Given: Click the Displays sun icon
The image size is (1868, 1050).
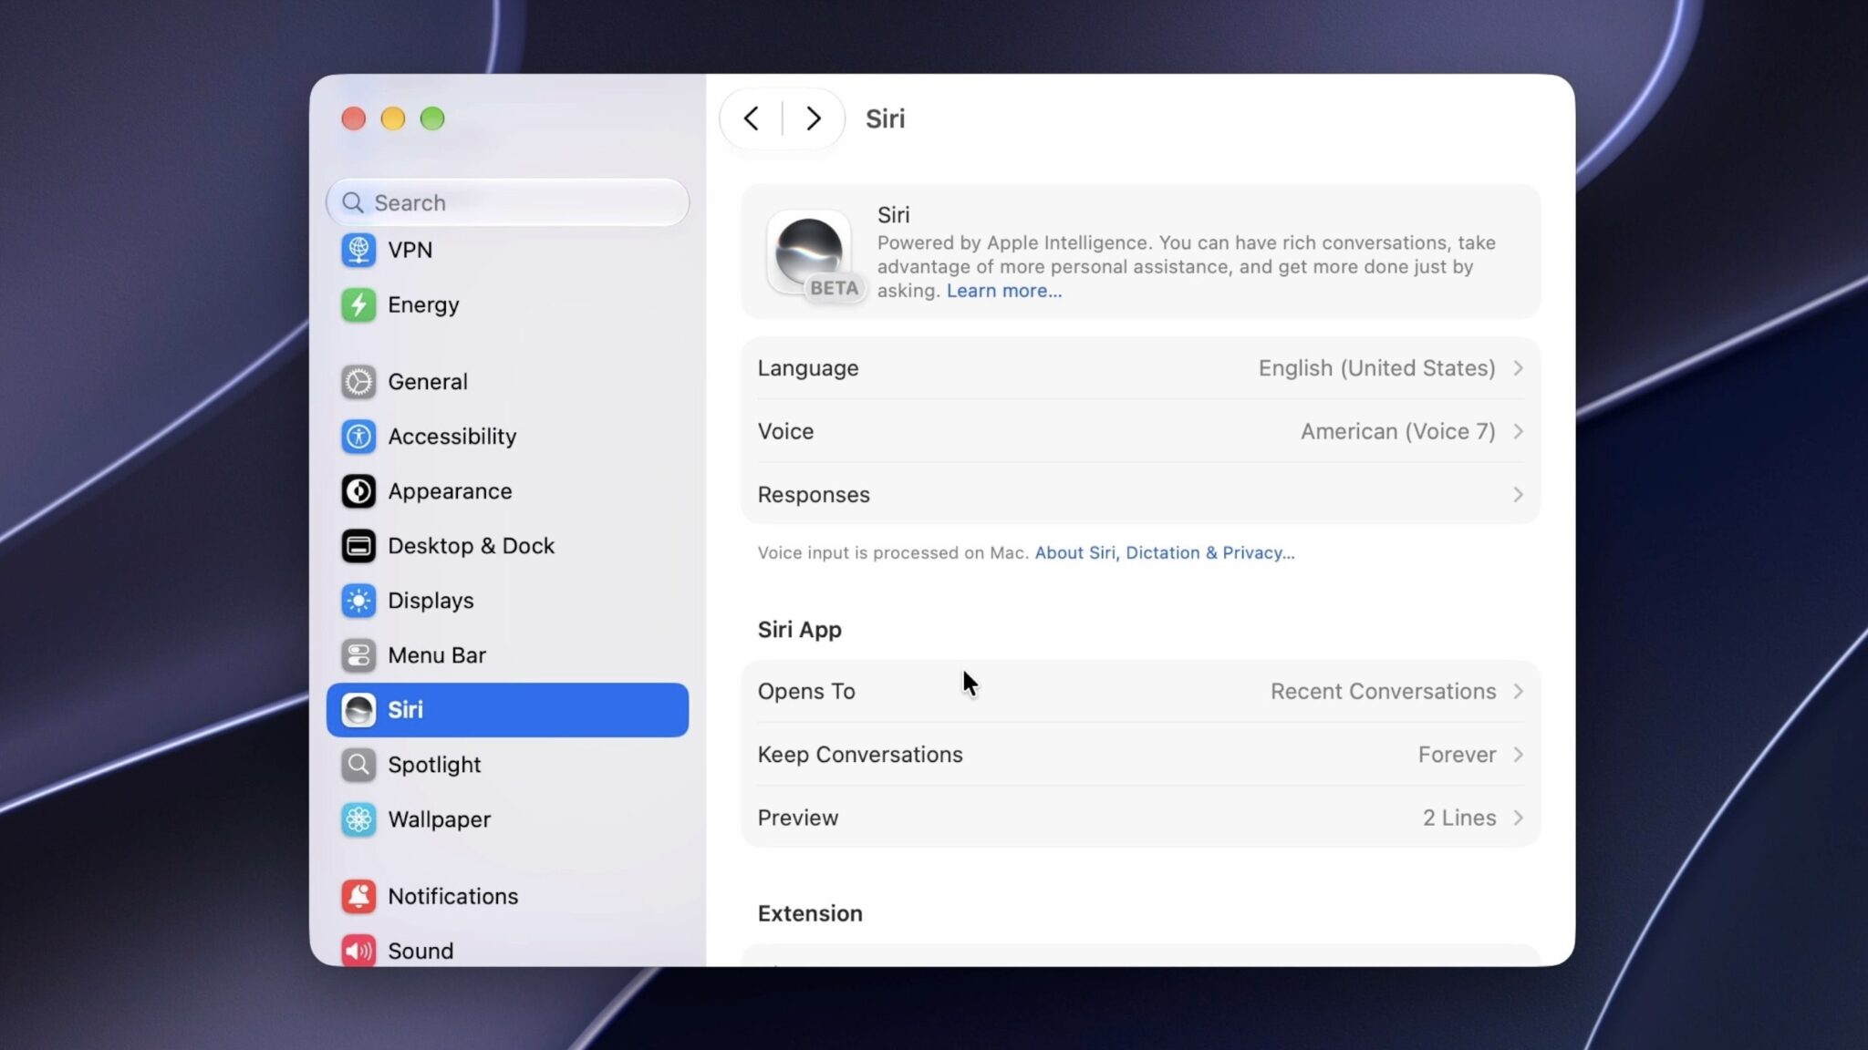Looking at the screenshot, I should pyautogui.click(x=358, y=601).
